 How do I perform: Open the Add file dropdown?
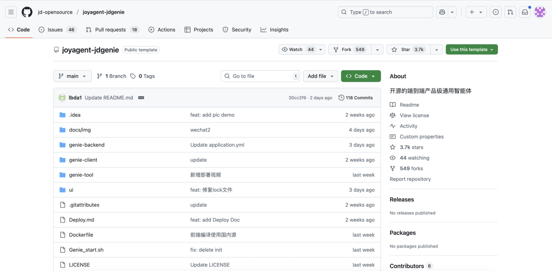pos(320,76)
